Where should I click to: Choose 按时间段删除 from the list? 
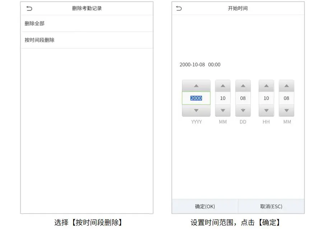[x=87, y=40]
